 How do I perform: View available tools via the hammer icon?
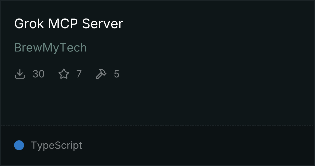tap(101, 74)
